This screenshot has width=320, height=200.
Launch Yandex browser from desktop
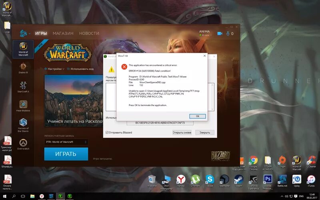tap(181, 181)
